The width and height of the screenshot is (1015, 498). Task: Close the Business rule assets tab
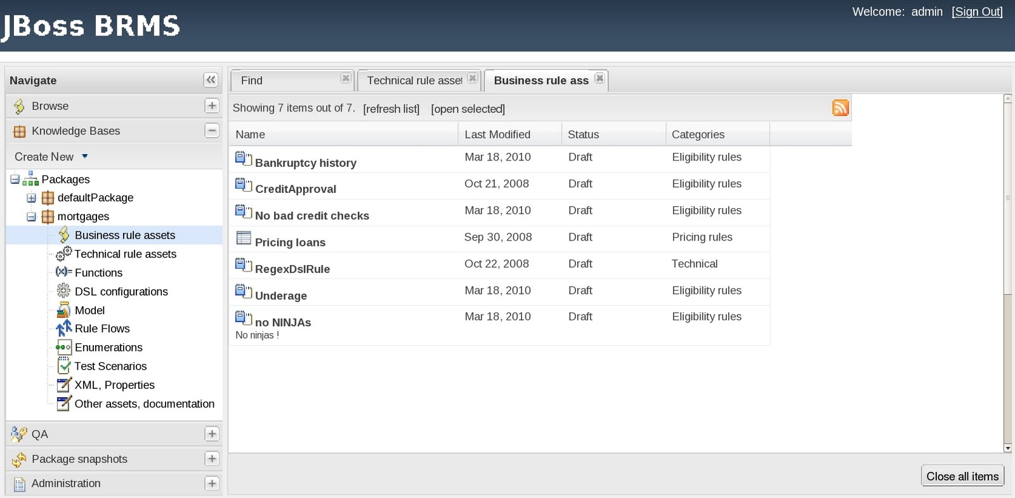tap(599, 78)
